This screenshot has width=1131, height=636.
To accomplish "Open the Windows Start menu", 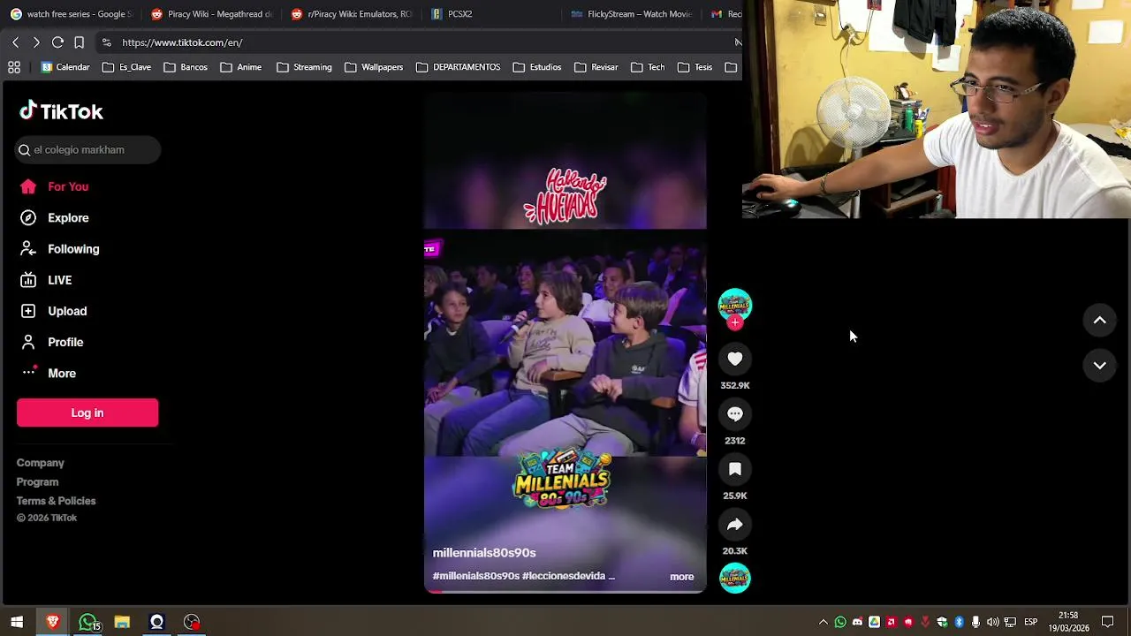I will click(17, 622).
